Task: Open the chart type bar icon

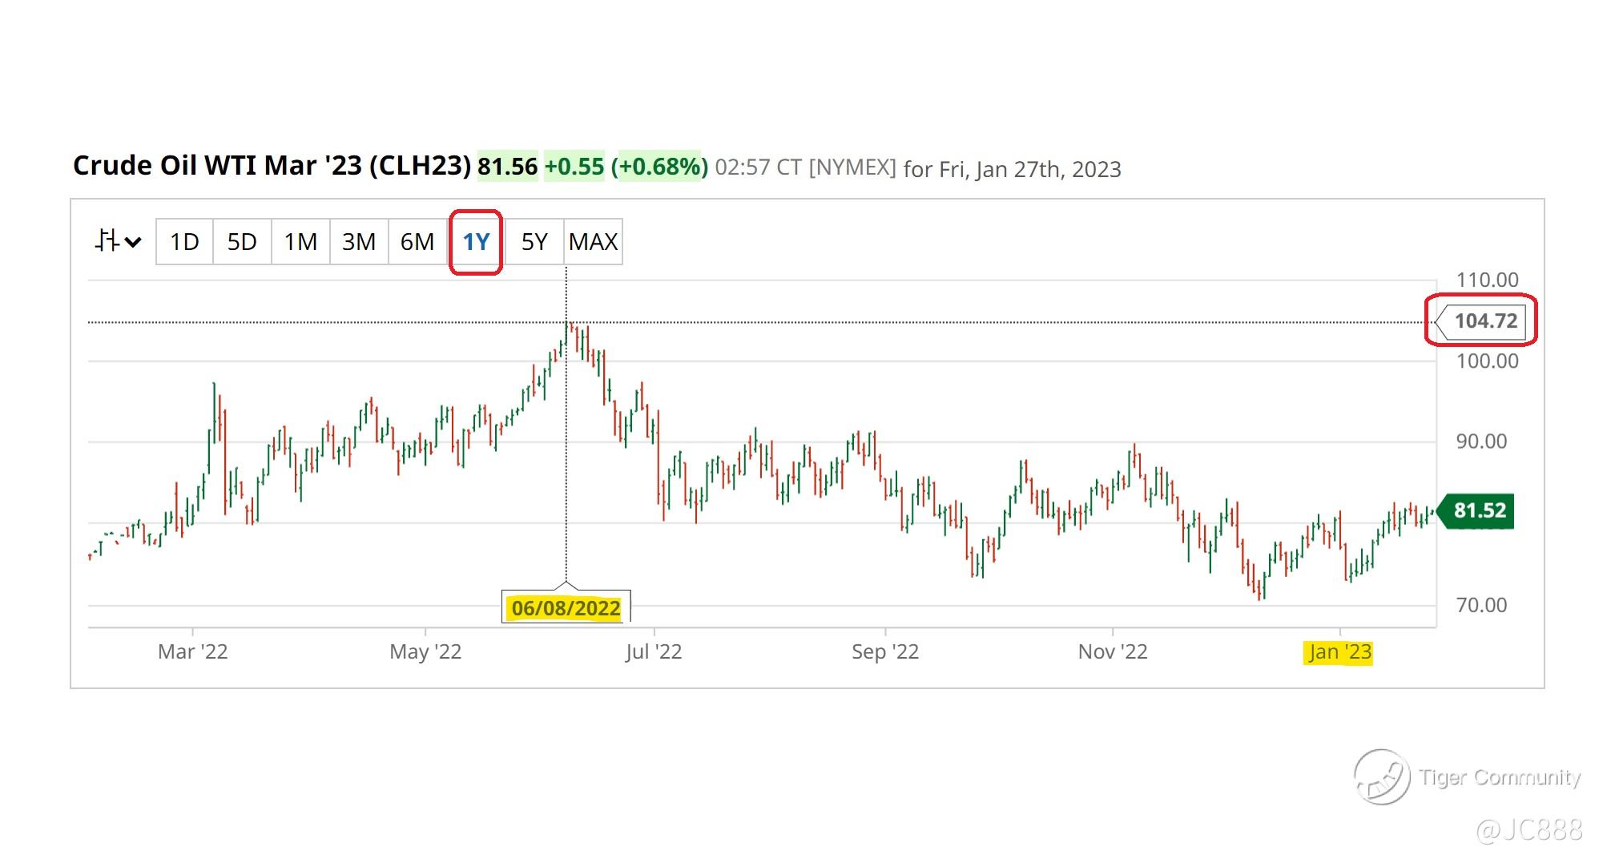Action: click(x=107, y=240)
